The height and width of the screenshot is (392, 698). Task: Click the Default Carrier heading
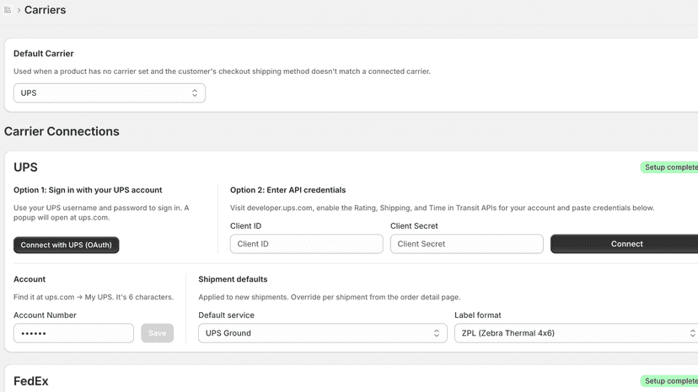tap(44, 53)
